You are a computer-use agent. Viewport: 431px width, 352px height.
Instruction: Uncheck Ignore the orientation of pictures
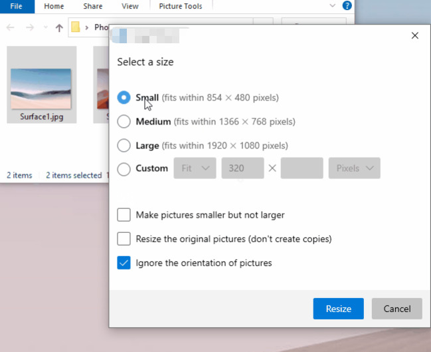[124, 262]
